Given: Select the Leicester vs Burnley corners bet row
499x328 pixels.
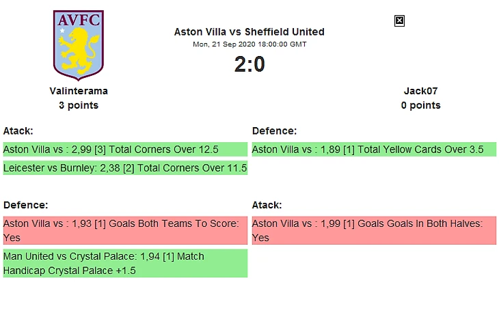Looking at the screenshot, I should (125, 168).
